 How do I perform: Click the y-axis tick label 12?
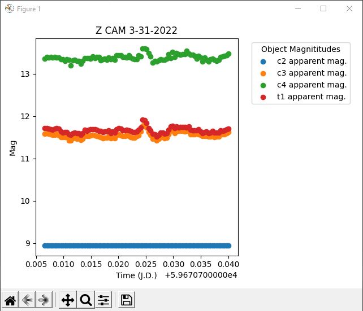25,116
